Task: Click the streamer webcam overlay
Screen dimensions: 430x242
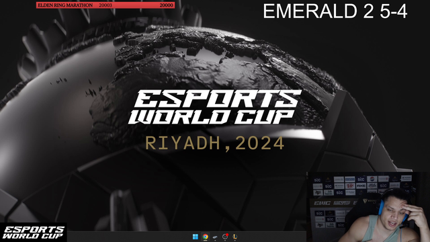Action: [368, 207]
